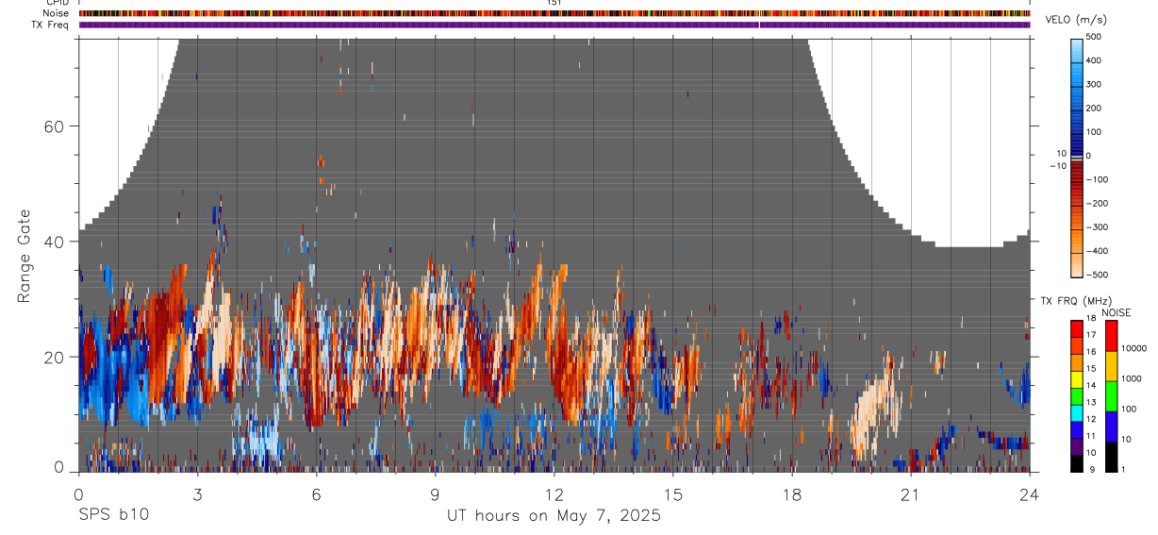The image size is (1158, 535).
Task: Click the 9 label in TX FRQ legend
Action: pyautogui.click(x=1090, y=469)
